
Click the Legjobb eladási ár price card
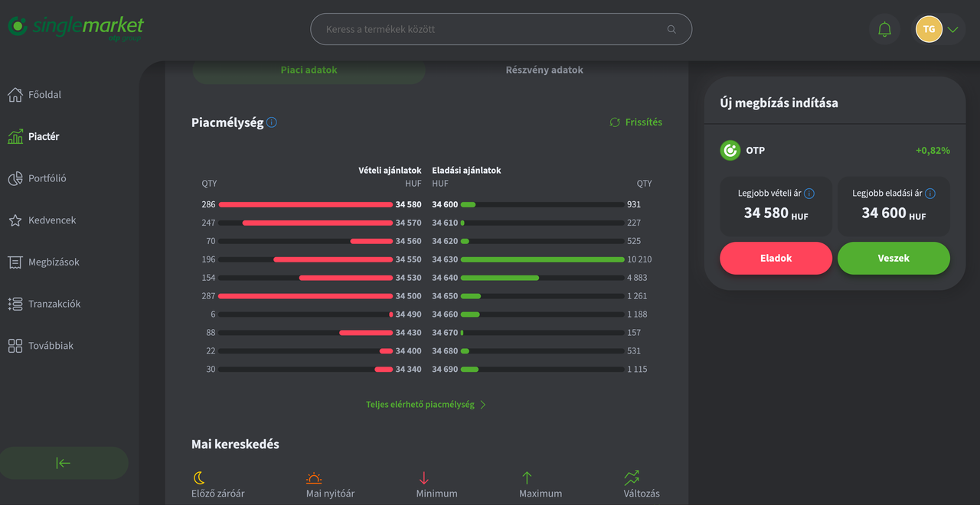click(x=893, y=207)
